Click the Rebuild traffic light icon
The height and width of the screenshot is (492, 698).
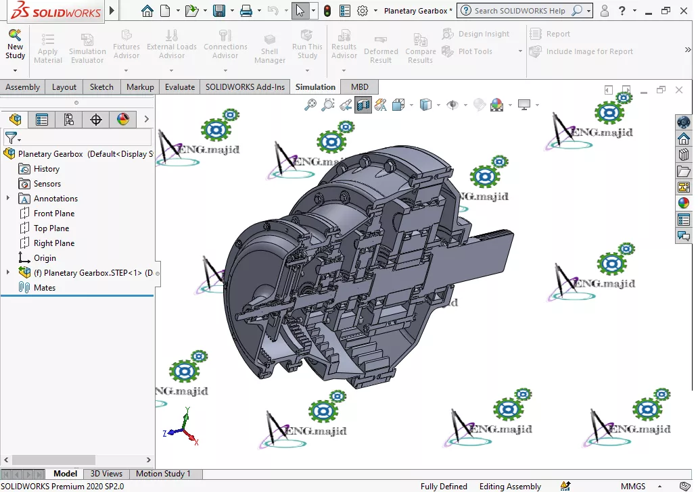(x=327, y=11)
